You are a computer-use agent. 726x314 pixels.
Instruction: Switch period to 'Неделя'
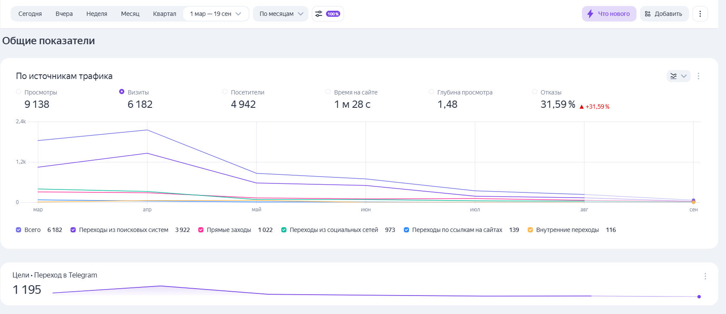pos(97,14)
